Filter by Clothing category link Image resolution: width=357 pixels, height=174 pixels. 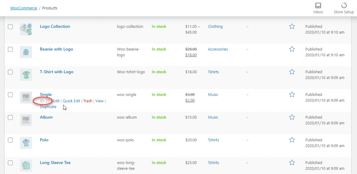pos(215,27)
